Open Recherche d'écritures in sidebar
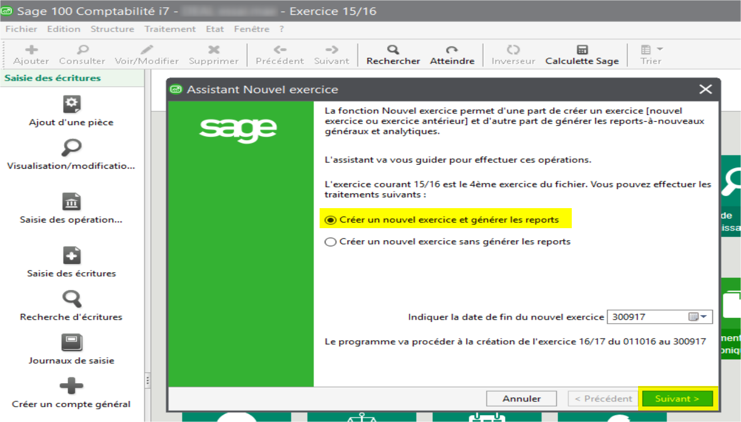 (71, 299)
